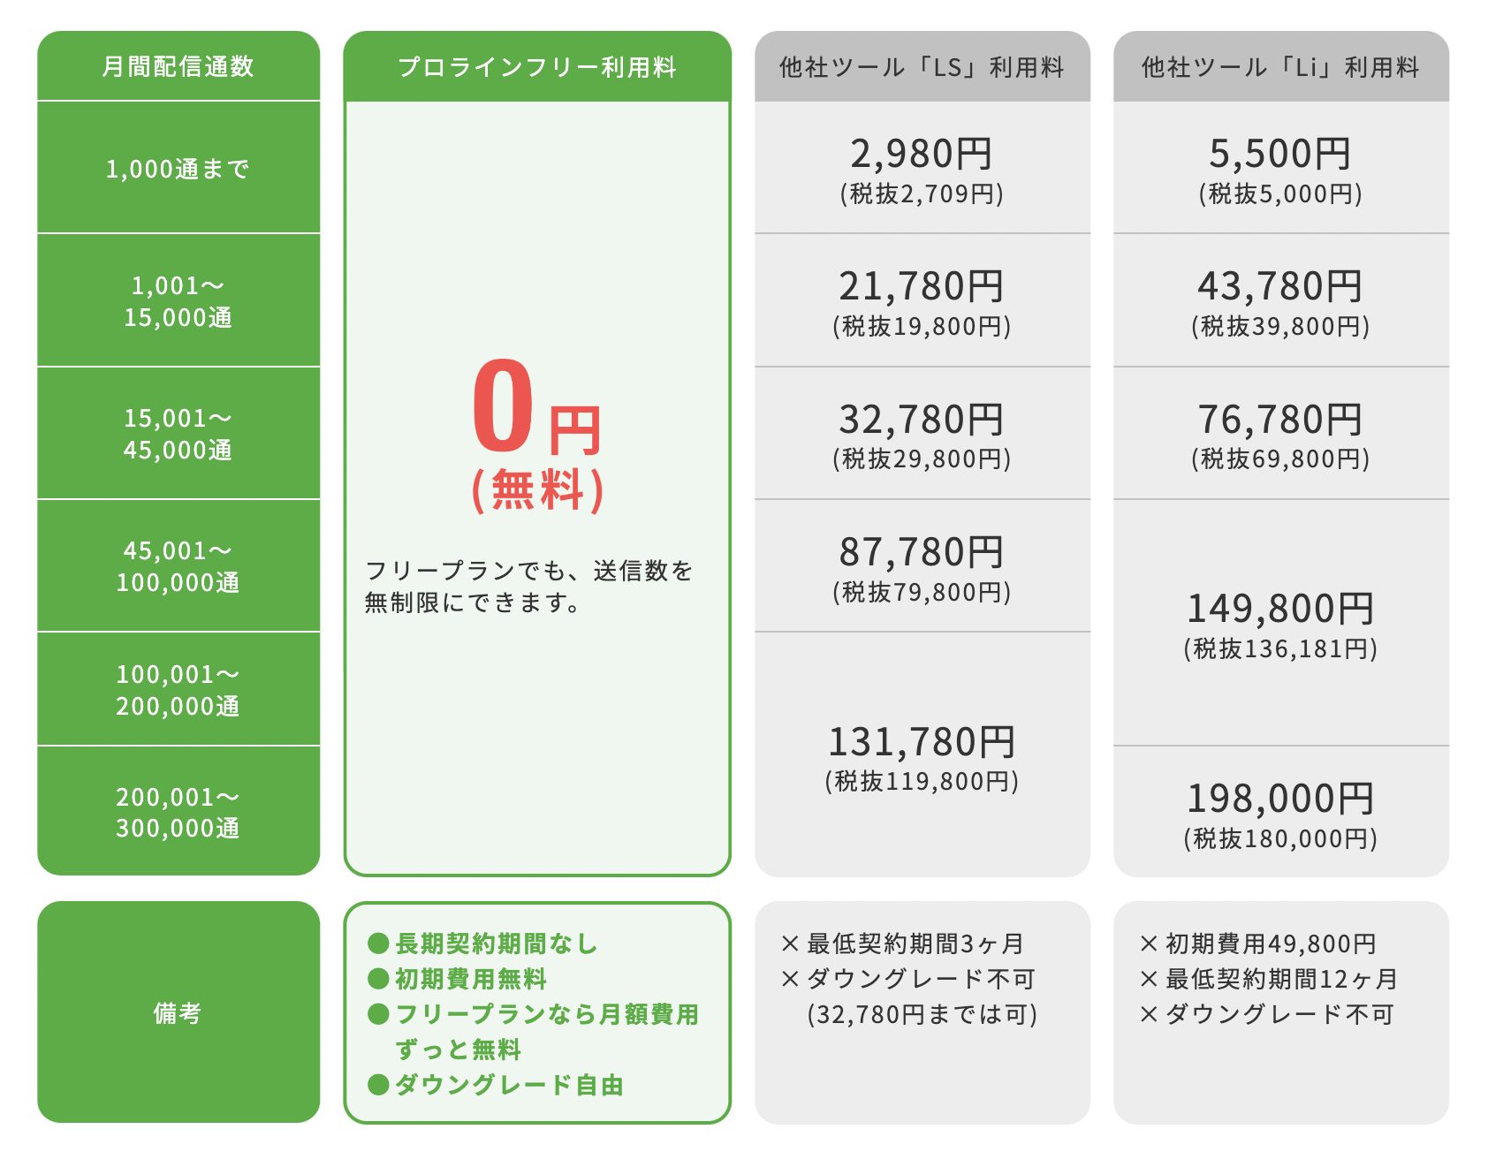Click the 149,800円 price cell
The image size is (1488, 1152).
pyautogui.click(x=1280, y=610)
